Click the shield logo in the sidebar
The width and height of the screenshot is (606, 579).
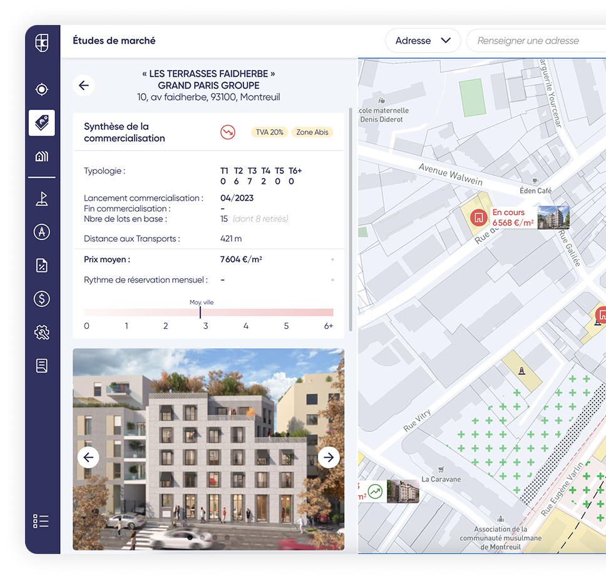tap(42, 43)
